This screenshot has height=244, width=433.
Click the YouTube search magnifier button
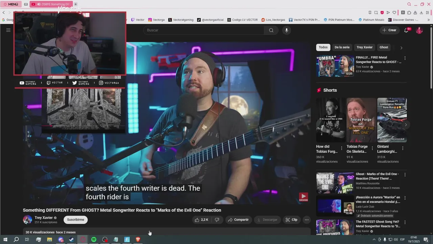coord(271,30)
